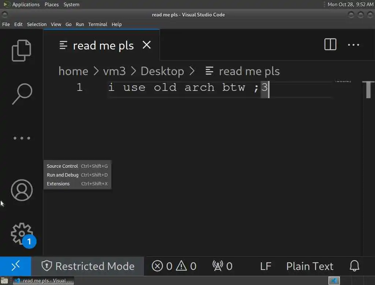Open the System menu in top panel
Screen dimensions: 375x285
pyautogui.click(x=71, y=4)
